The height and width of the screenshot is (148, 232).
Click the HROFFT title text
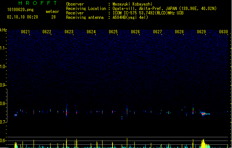point(38,3)
